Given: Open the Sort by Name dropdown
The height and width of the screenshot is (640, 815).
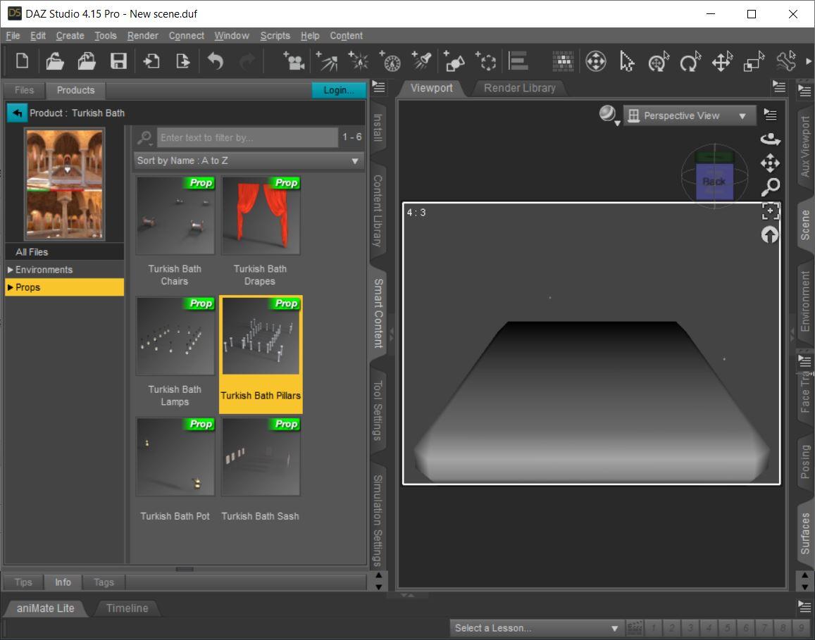Looking at the screenshot, I should point(249,161).
